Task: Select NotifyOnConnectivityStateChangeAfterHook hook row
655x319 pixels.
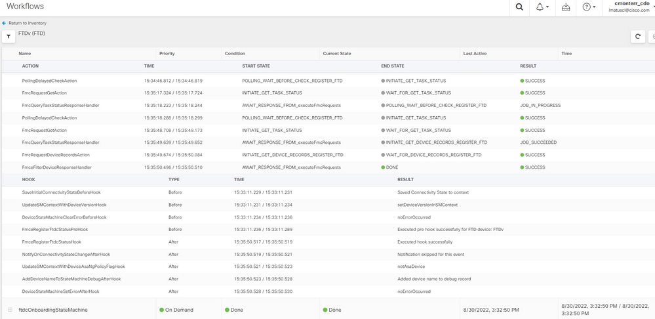Action: point(328,254)
